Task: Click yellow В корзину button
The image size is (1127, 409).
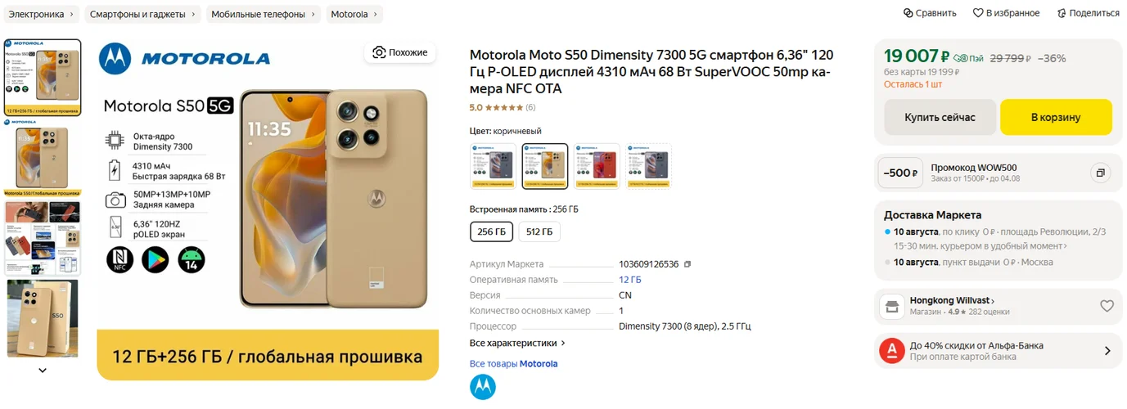Action: pos(1056,117)
